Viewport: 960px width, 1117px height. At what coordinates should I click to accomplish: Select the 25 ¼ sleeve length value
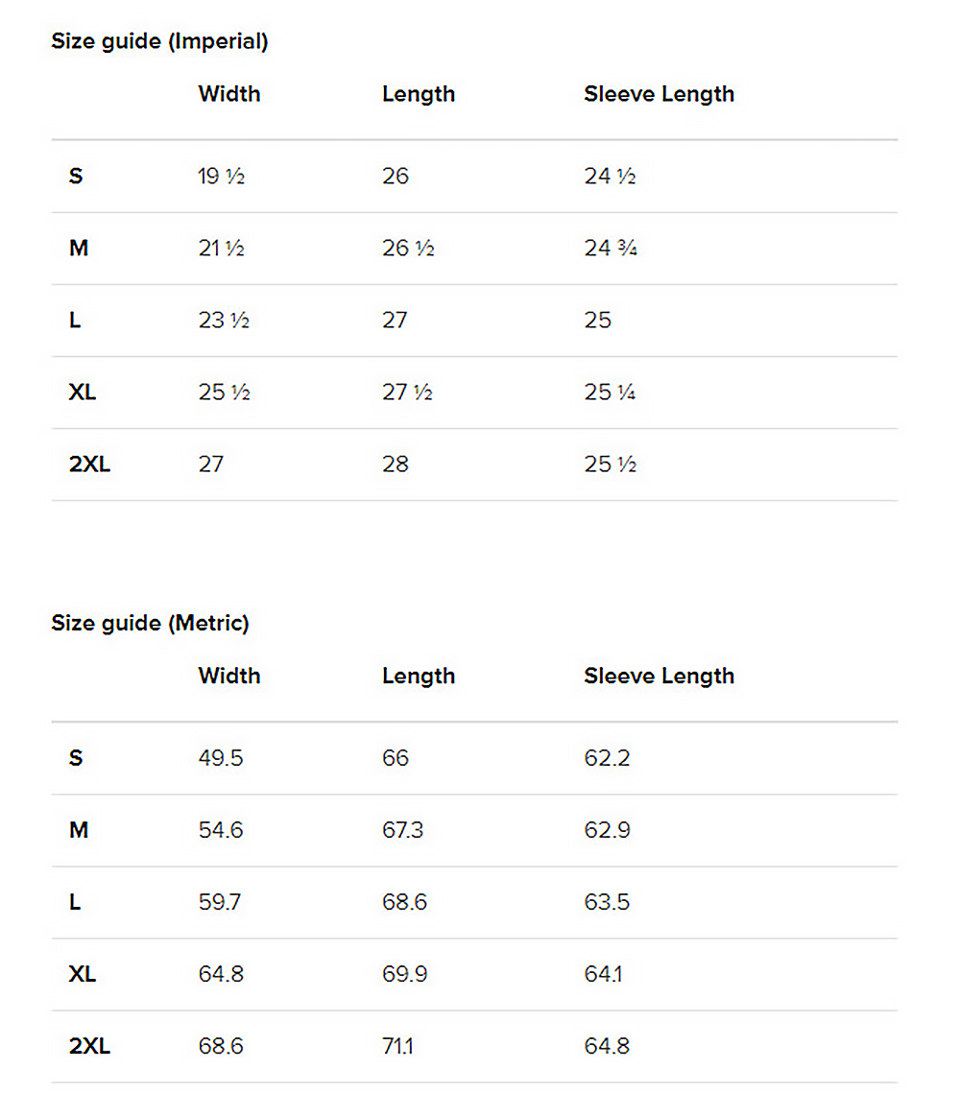(x=611, y=392)
